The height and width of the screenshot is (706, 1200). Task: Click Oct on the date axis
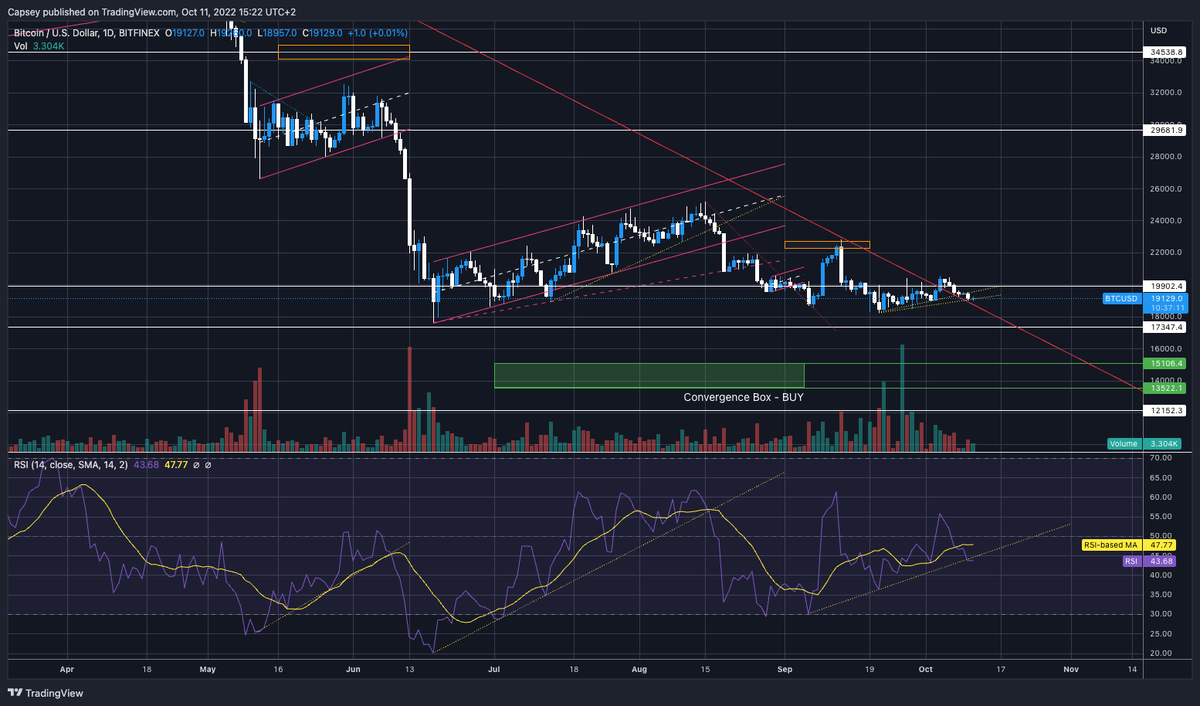(925, 670)
